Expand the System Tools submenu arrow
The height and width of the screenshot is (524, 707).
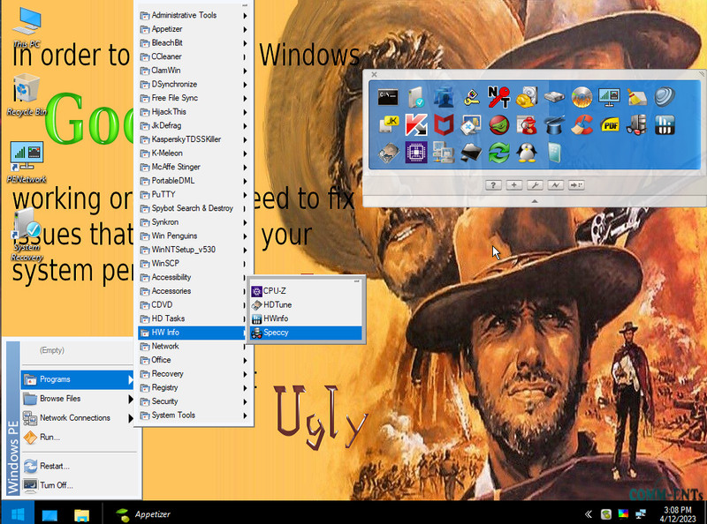coord(246,416)
